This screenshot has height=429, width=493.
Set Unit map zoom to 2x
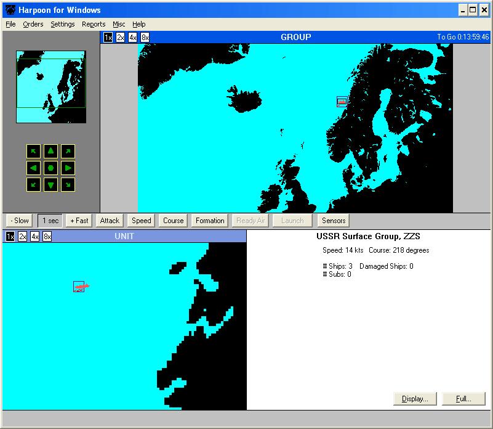coord(22,236)
